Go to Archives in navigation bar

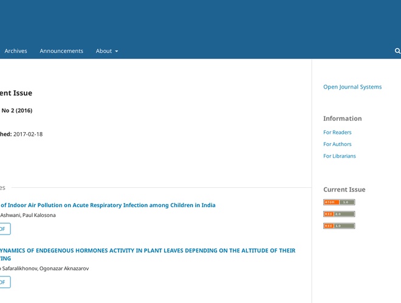[x=16, y=51]
